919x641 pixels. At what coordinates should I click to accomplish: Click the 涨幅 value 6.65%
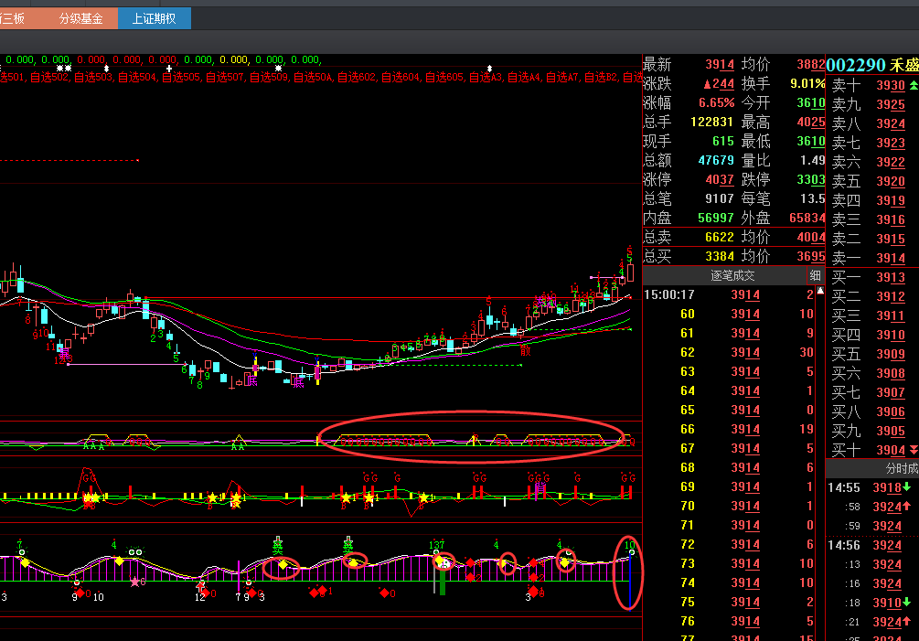coord(716,103)
